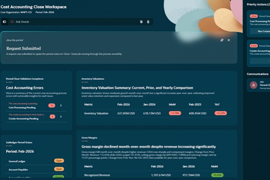This screenshot has width=270, height=180.
Task: Click the 600.45M USD value
Action: (x=197, y=113)
